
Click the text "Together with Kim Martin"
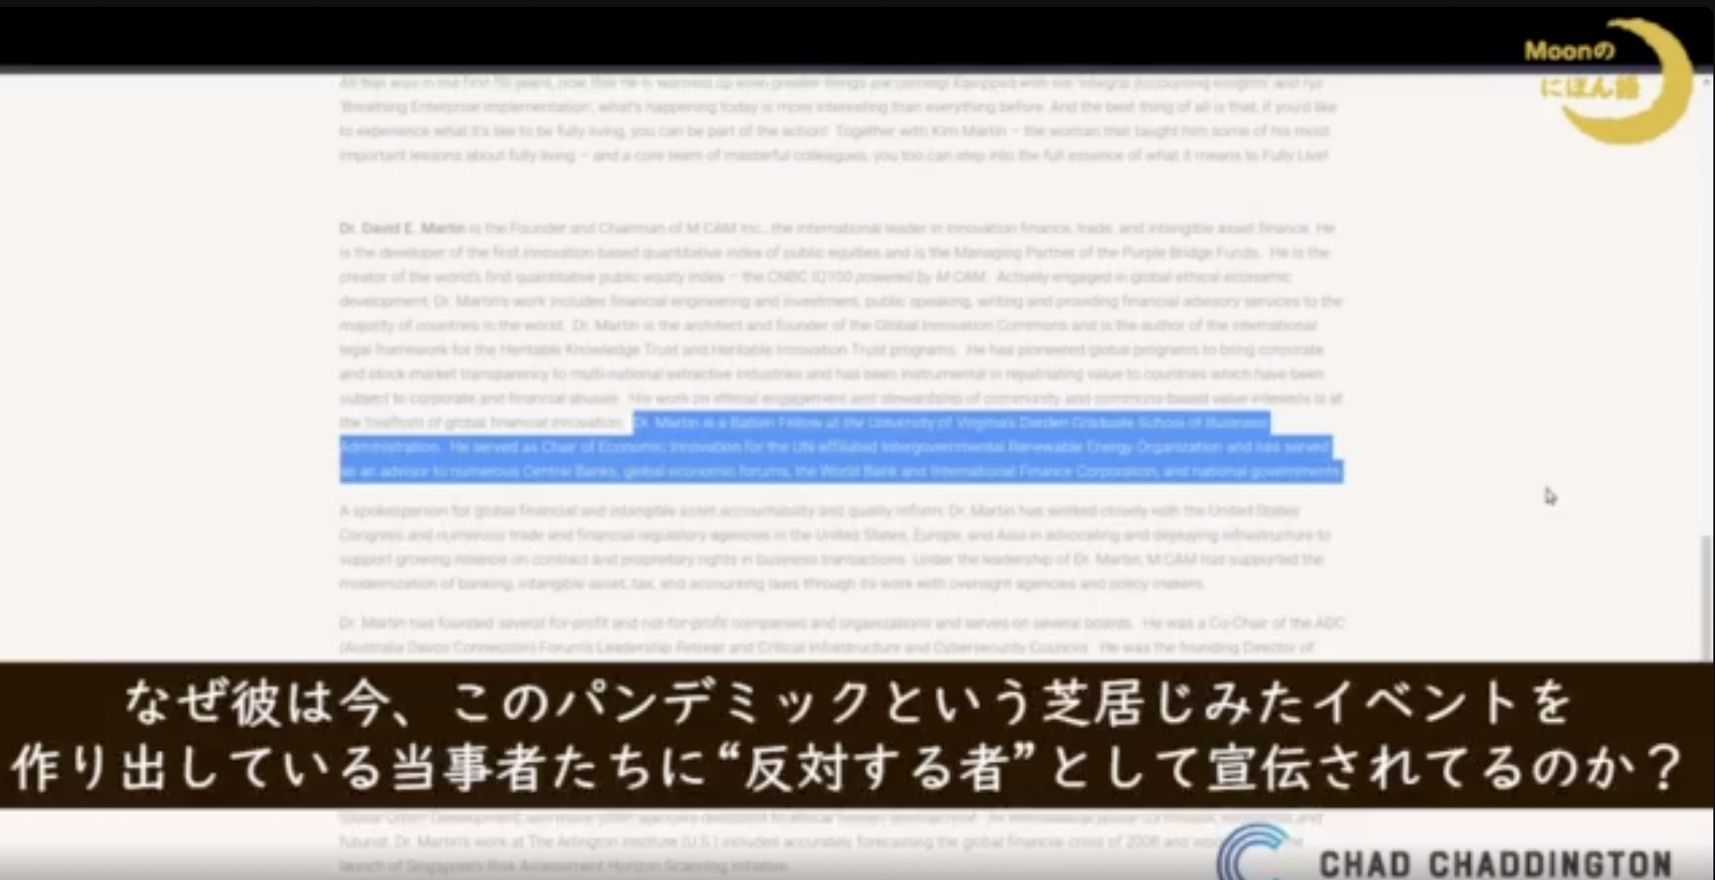click(x=922, y=132)
